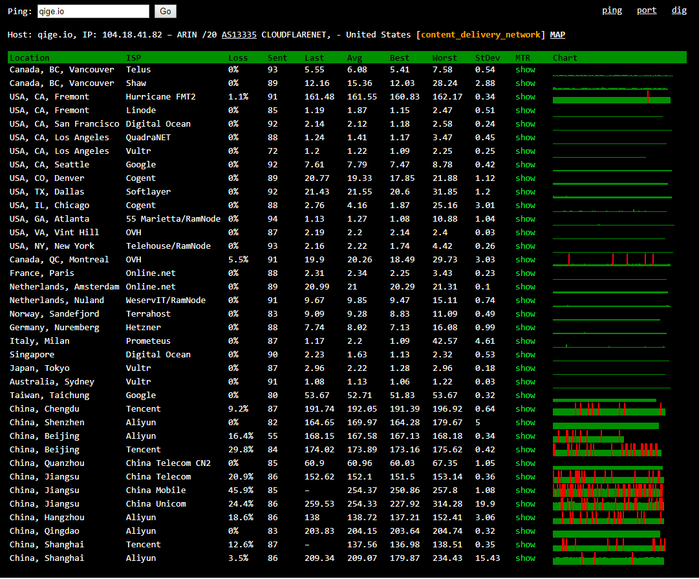The height and width of the screenshot is (579, 699).
Task: Click the 314.28 worst latency value
Action: 447,504
